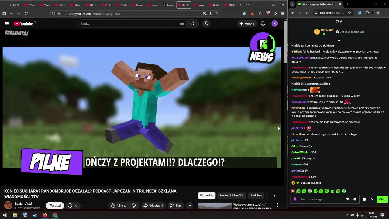Send message with green Chat button
Image resolution: width=389 pixels, height=219 pixels.
[382, 199]
